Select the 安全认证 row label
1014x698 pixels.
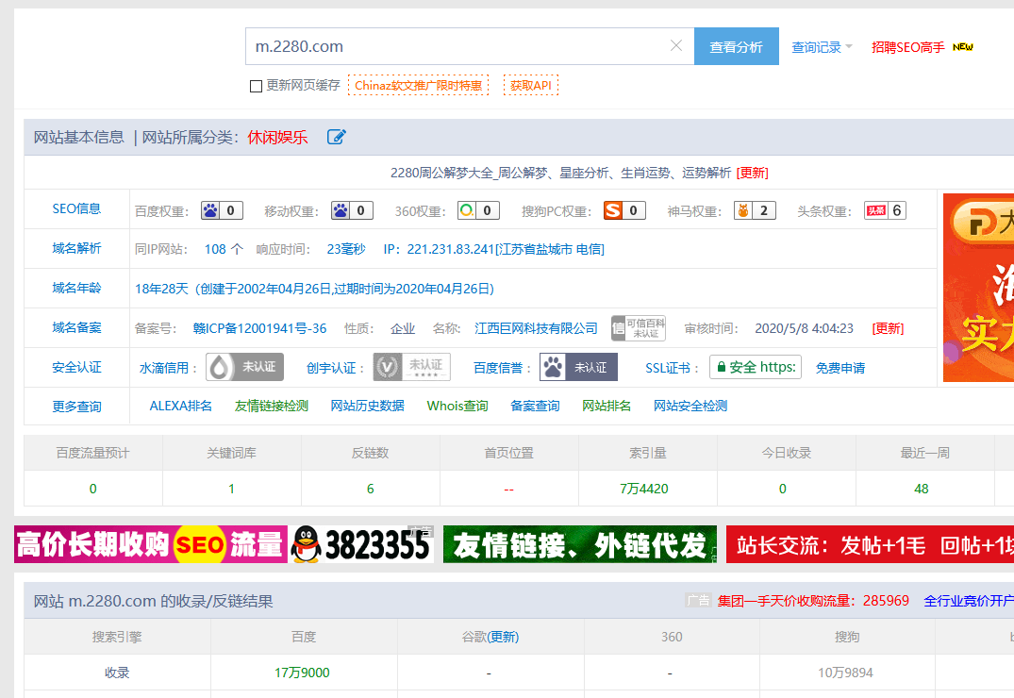[x=76, y=367]
